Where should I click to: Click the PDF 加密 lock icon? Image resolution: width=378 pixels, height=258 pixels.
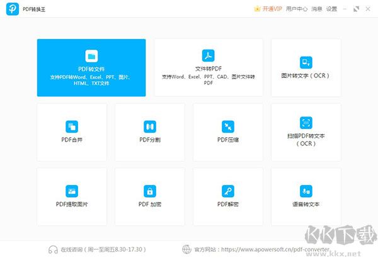pos(150,191)
